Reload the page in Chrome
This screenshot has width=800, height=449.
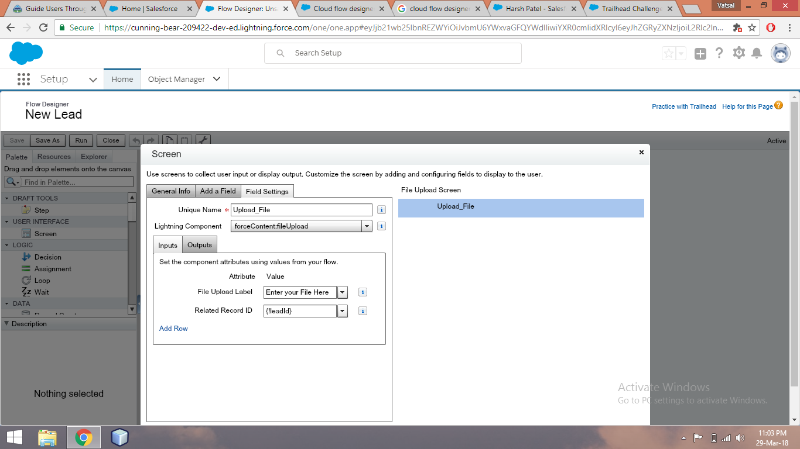43,27
